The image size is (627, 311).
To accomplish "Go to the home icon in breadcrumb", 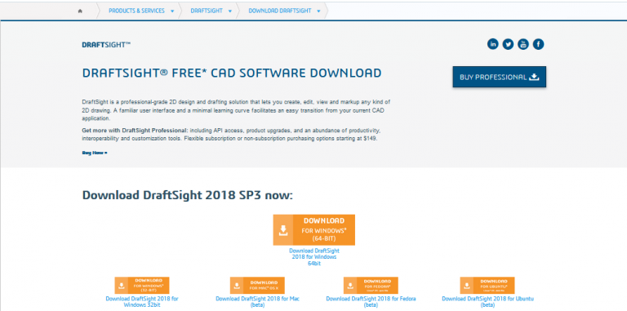I will [80, 11].
